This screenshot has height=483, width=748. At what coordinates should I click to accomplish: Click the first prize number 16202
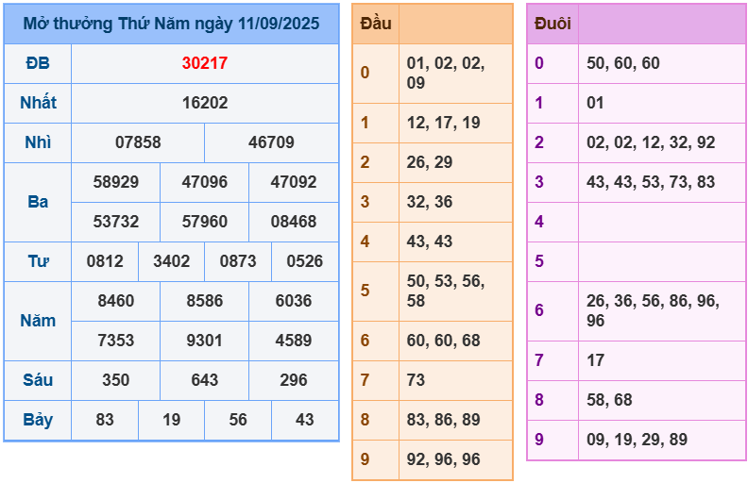205,103
